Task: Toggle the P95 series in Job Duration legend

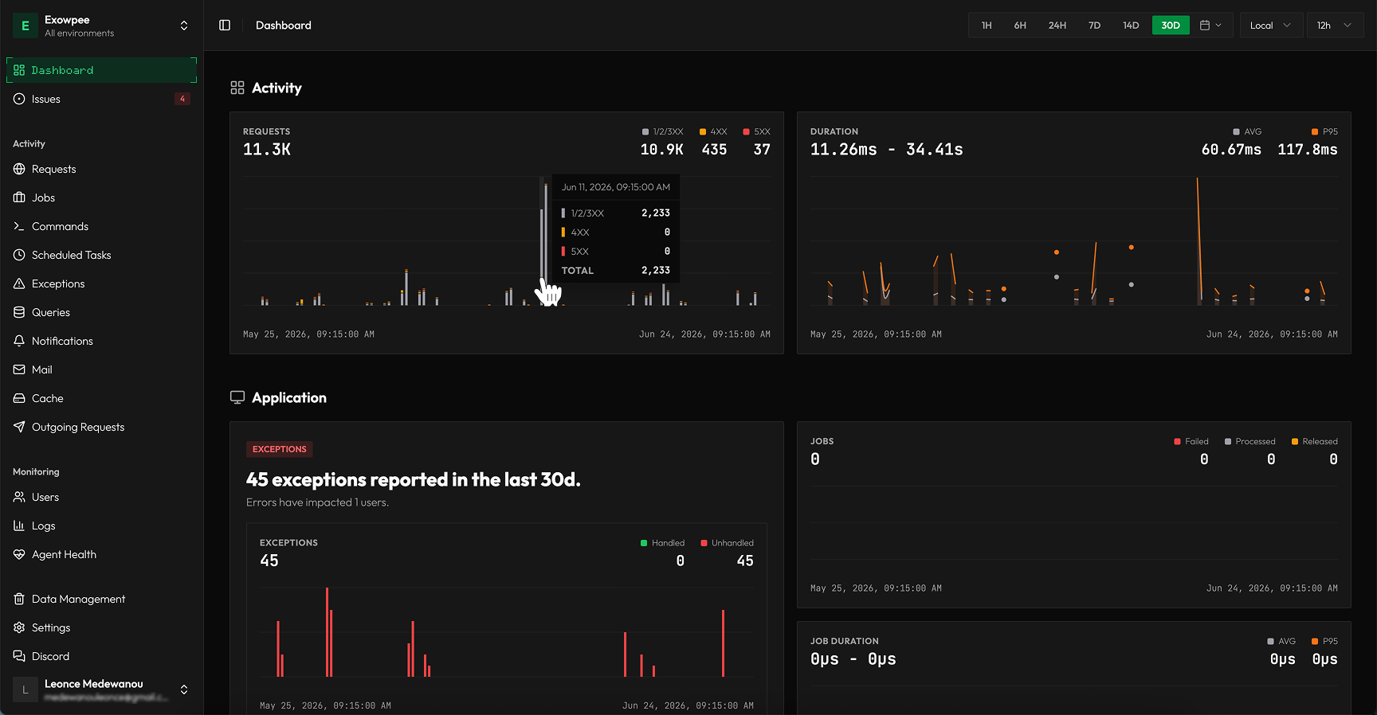Action: tap(1324, 641)
